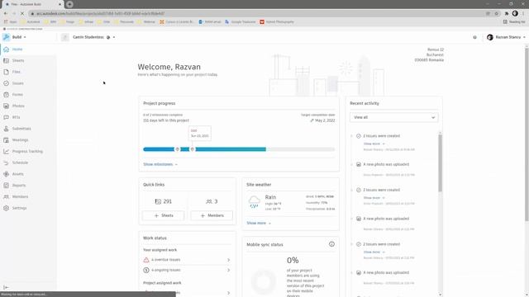529x297 pixels.
Task: Click the Add Sheets button
Action: (x=163, y=215)
